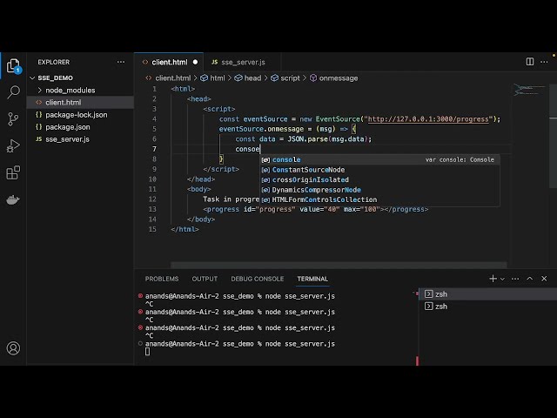Open the Output panel tab
Image resolution: width=557 pixels, height=418 pixels.
(205, 279)
